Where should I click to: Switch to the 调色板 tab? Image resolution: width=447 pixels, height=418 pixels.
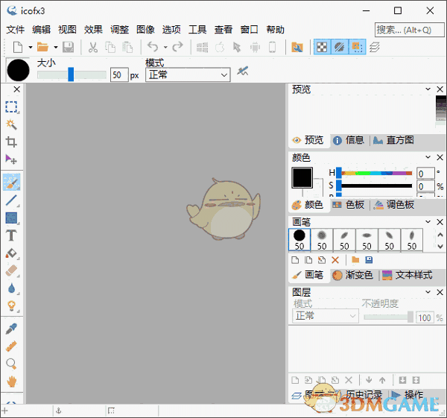click(393, 205)
